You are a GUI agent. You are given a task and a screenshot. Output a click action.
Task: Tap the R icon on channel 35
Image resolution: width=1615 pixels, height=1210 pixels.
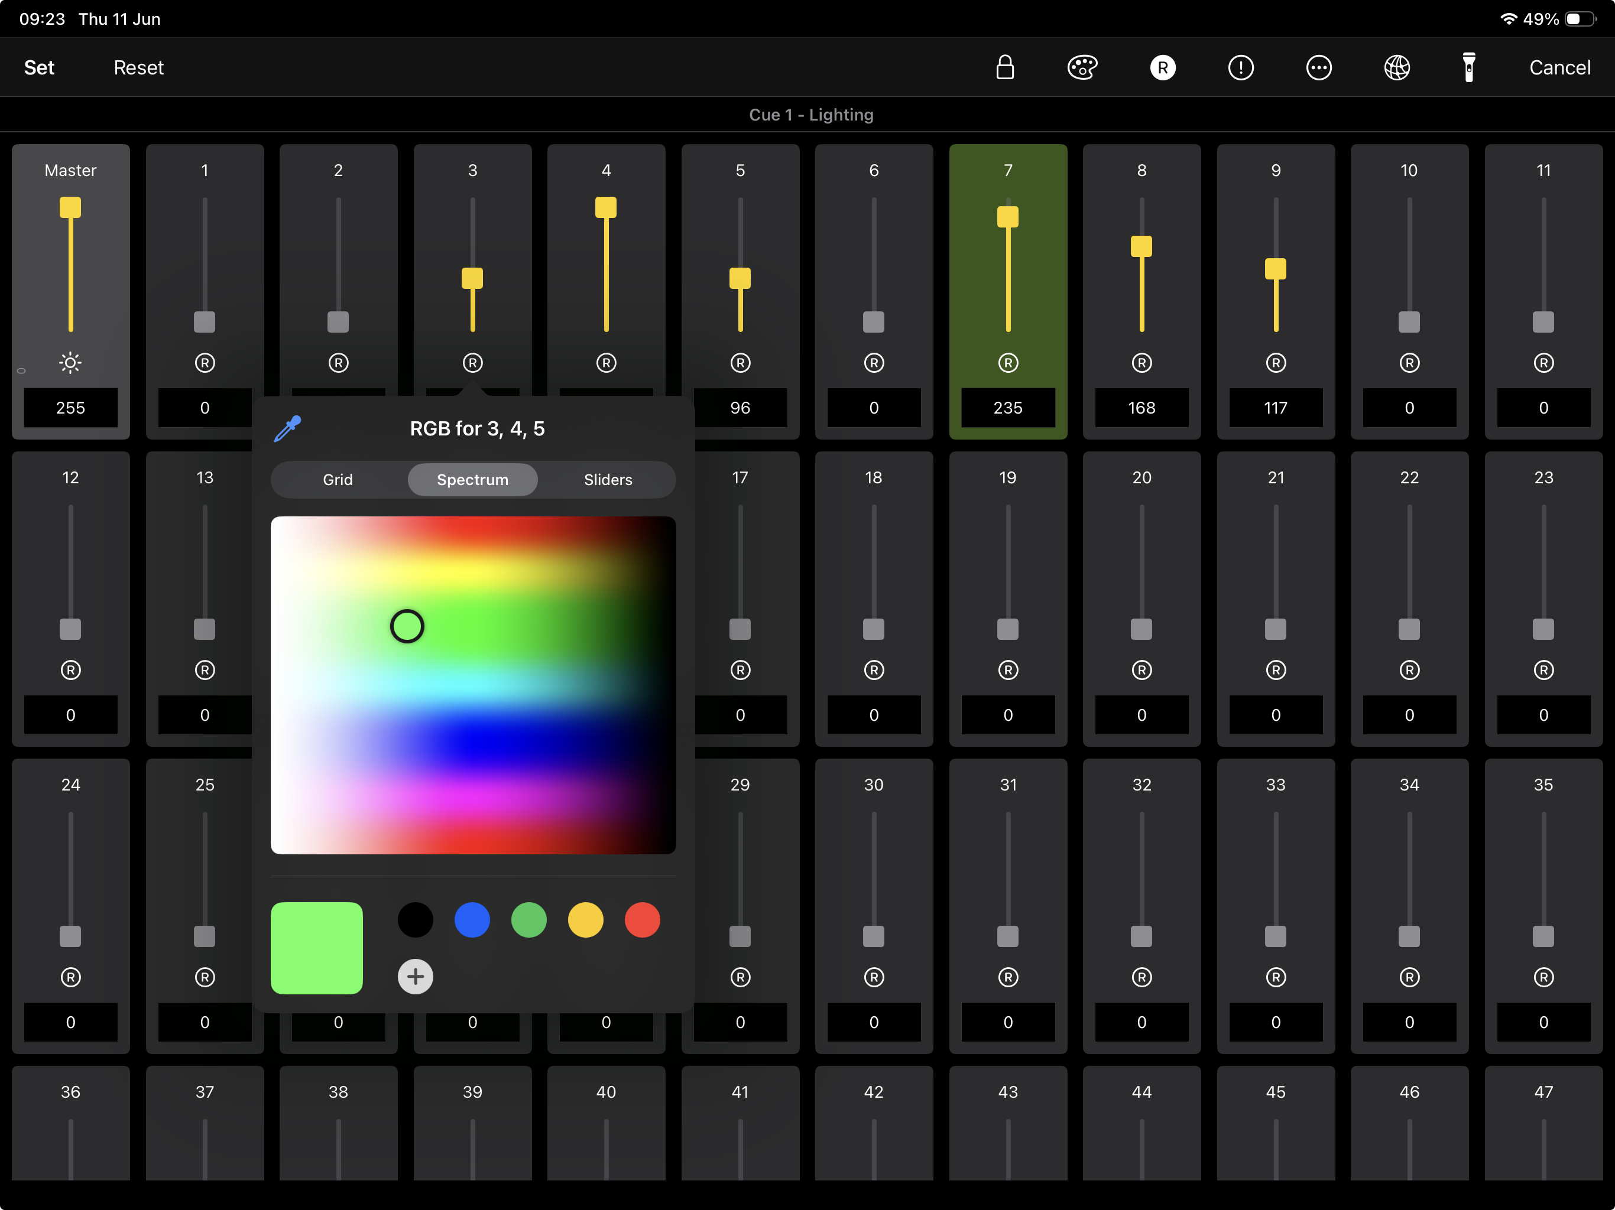(1543, 977)
